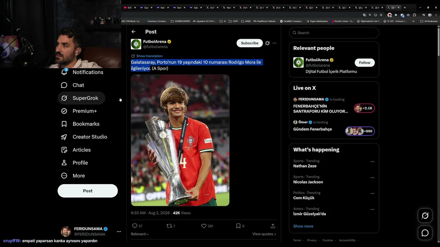Subscribe to FutbolArena

point(250,43)
